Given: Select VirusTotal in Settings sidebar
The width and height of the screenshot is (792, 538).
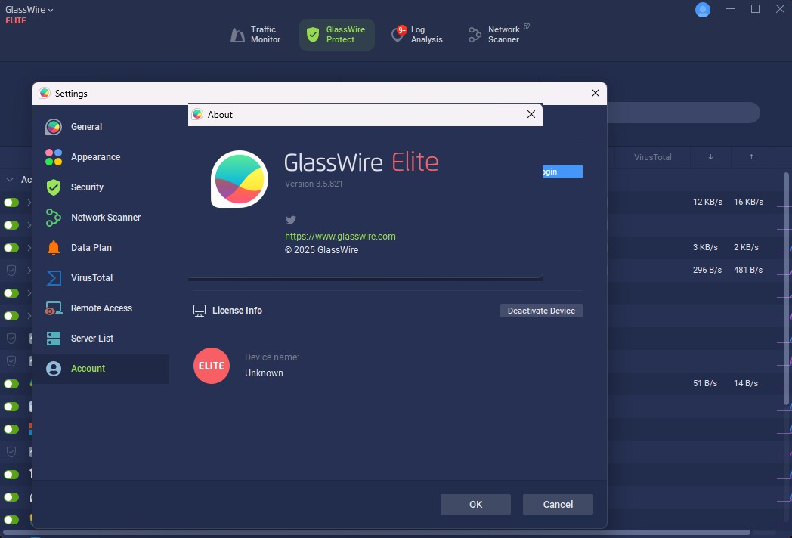Looking at the screenshot, I should pos(101,278).
